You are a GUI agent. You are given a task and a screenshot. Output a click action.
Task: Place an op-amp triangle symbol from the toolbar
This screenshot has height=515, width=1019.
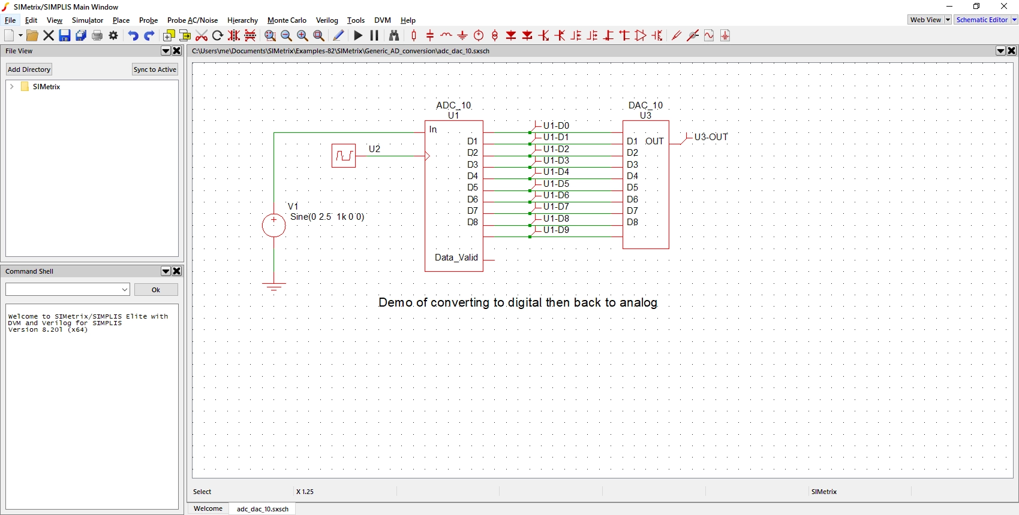pyautogui.click(x=641, y=35)
